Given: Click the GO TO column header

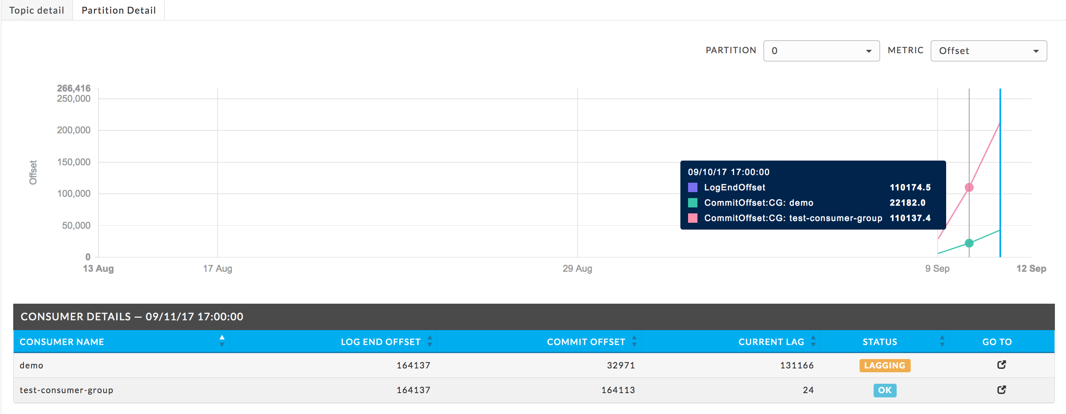Looking at the screenshot, I should pos(997,342).
